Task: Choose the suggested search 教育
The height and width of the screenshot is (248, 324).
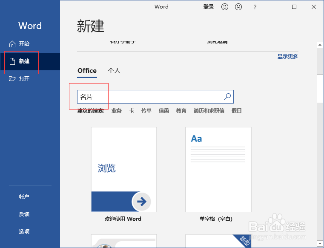Action: [x=181, y=111]
